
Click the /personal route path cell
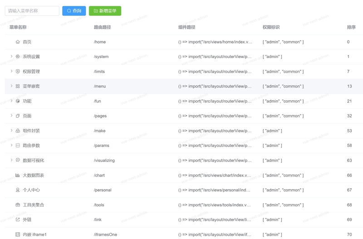click(x=103, y=190)
